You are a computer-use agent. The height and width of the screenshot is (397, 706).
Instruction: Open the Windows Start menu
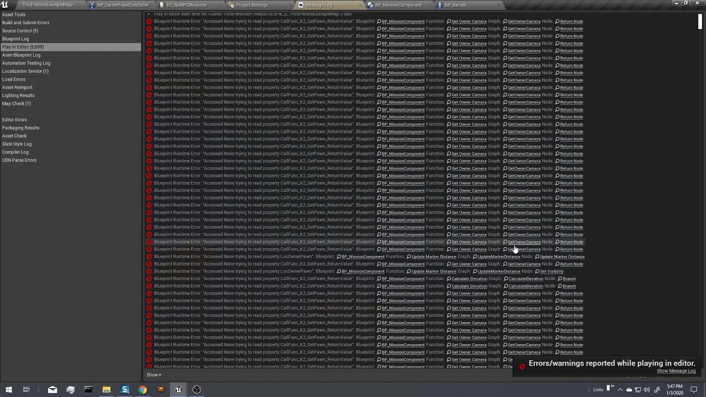click(x=8, y=390)
